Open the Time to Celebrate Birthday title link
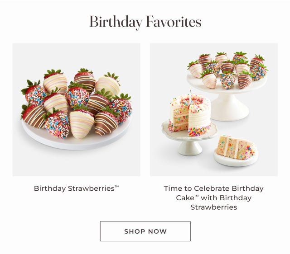This screenshot has width=290, height=254. [214, 198]
